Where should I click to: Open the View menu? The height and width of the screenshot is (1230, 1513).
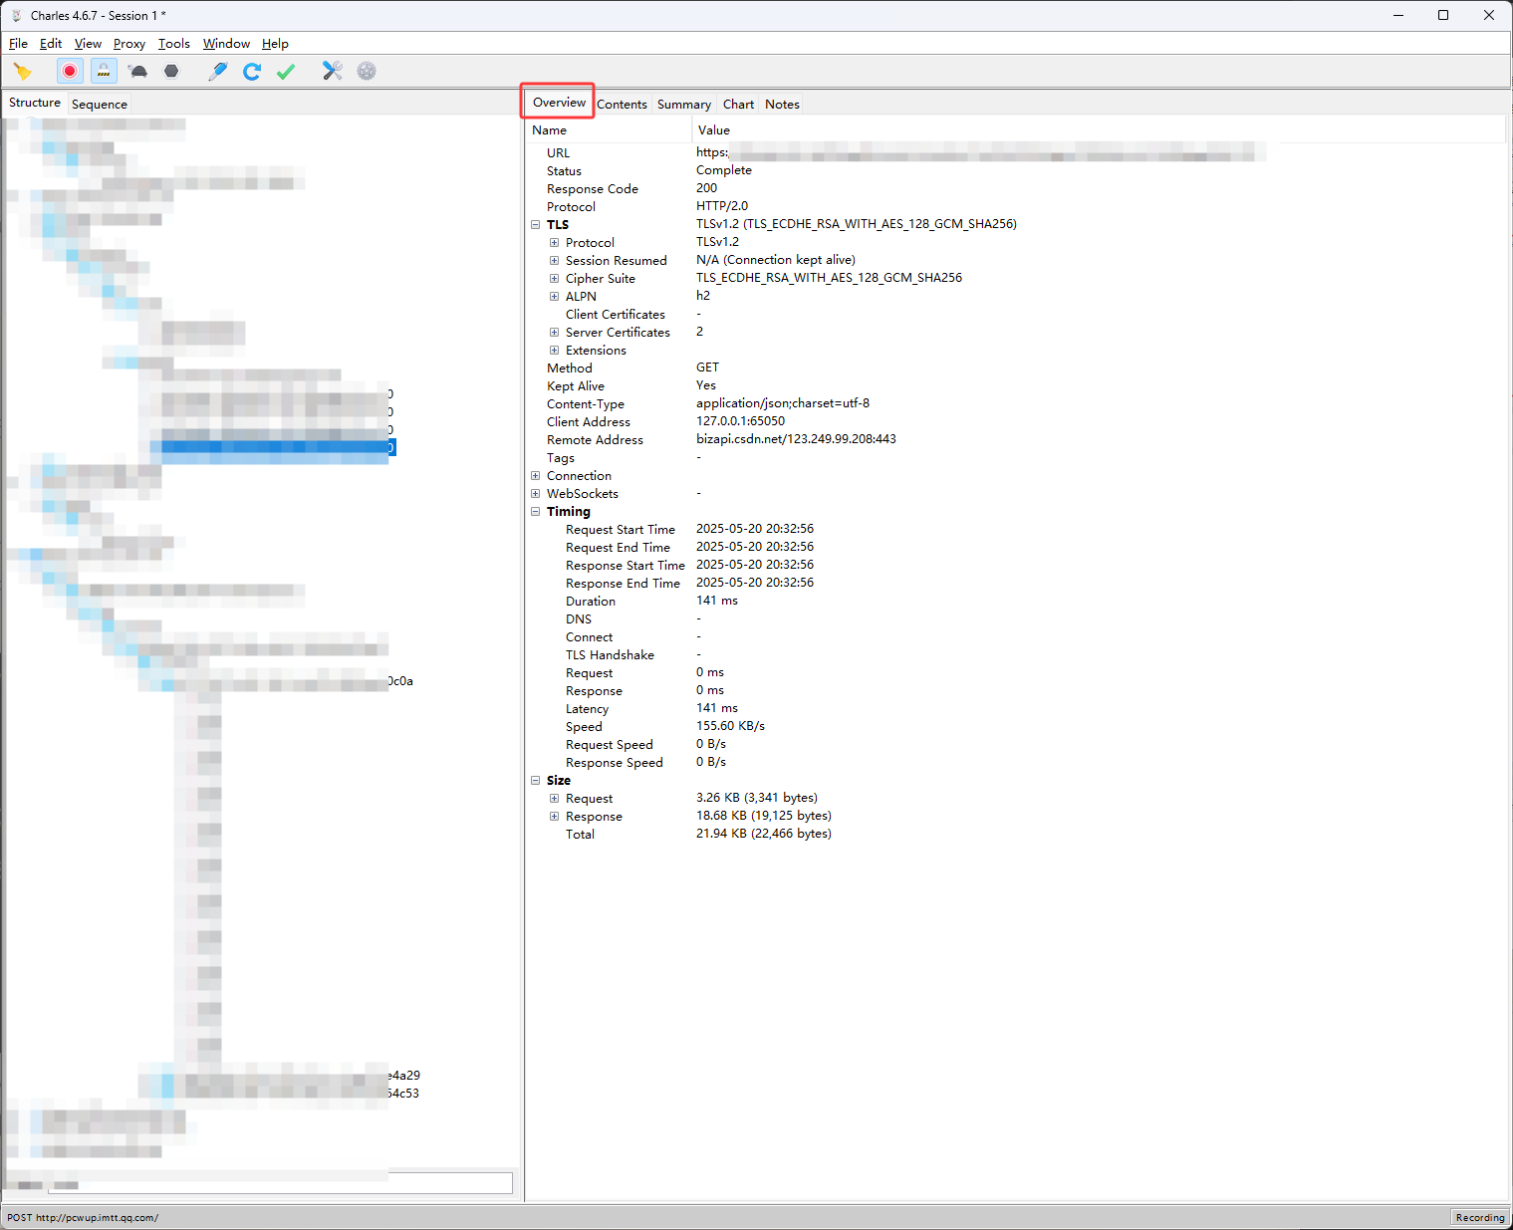click(88, 44)
